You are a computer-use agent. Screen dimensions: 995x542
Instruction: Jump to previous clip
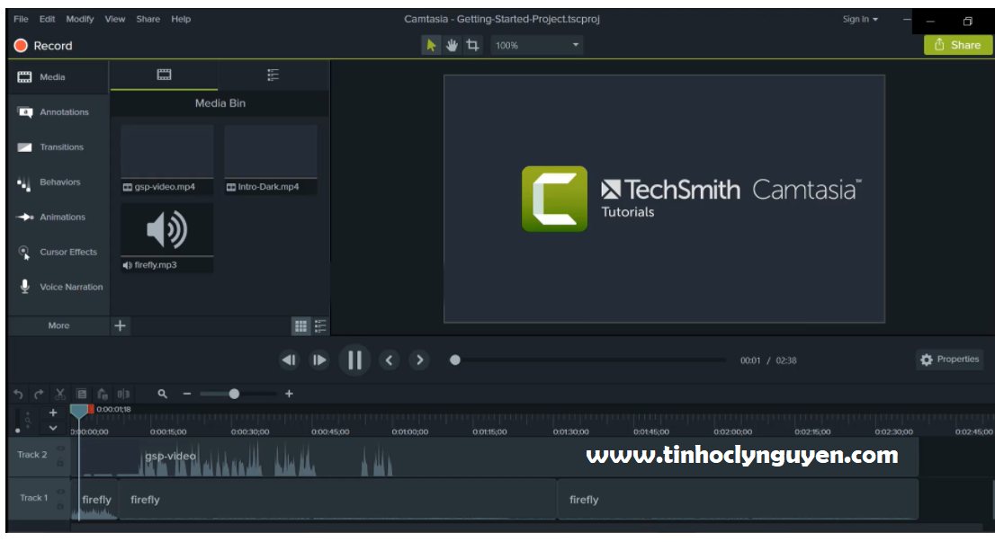(389, 360)
